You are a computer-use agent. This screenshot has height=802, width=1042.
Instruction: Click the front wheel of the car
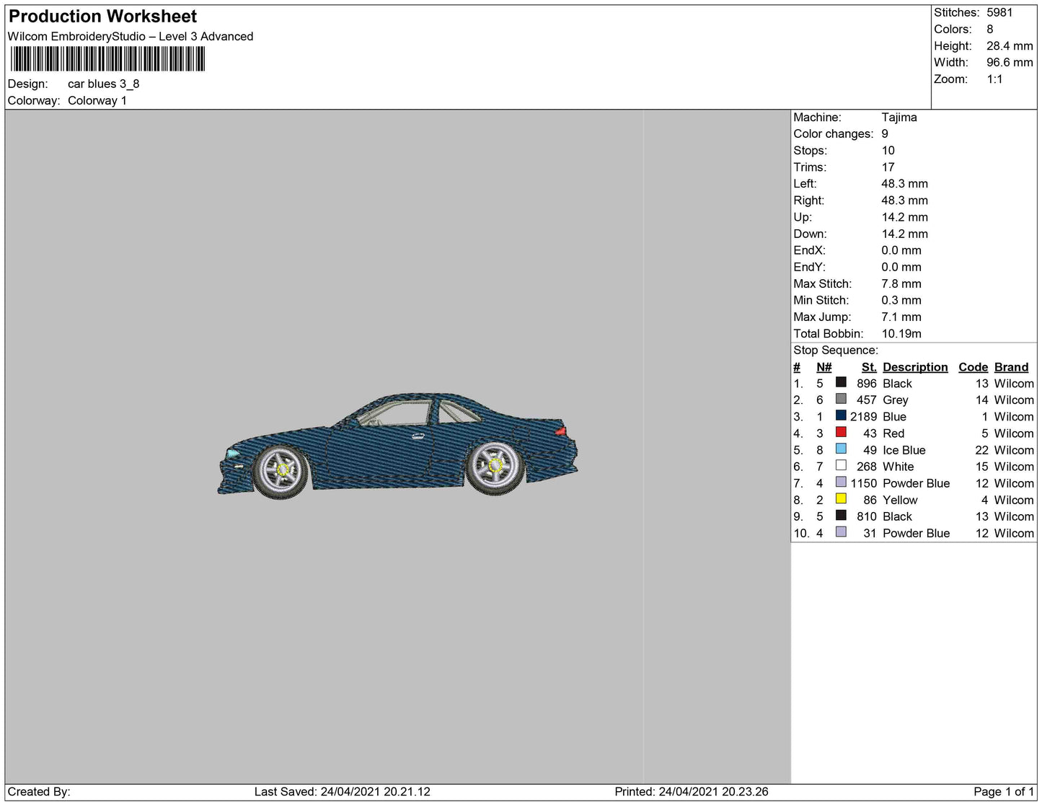click(x=281, y=470)
